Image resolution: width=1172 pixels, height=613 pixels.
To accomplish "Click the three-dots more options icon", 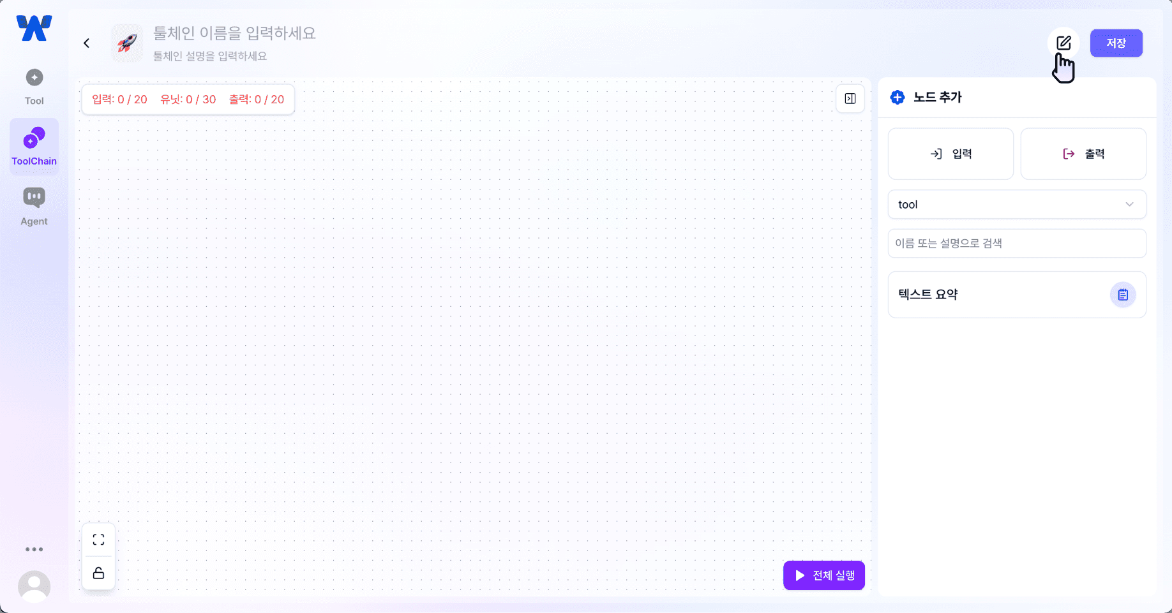I will tap(34, 549).
